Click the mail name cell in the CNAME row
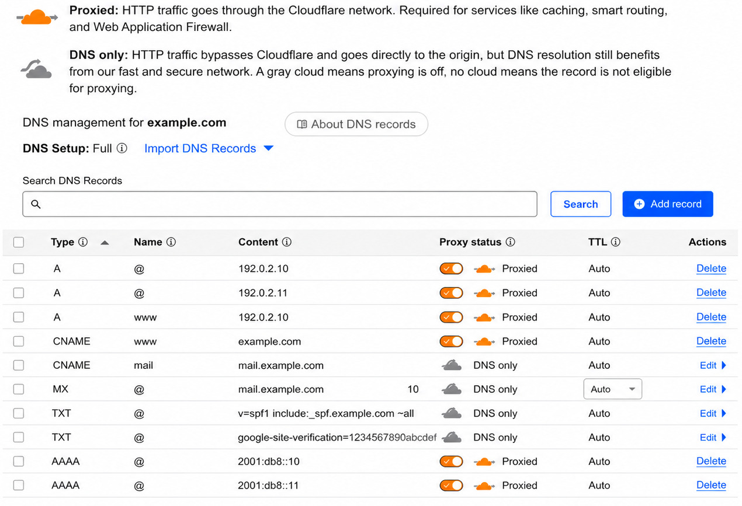The height and width of the screenshot is (506, 742). pos(143,365)
